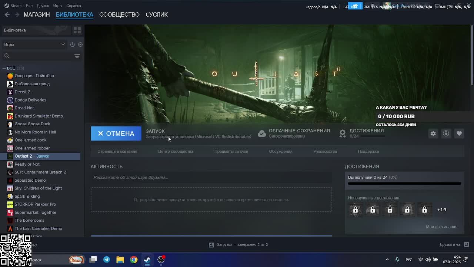Open the Games category dropdown
474x267 pixels.
click(34, 44)
